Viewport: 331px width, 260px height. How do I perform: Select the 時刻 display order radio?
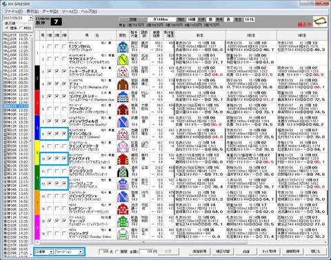pos(21,28)
